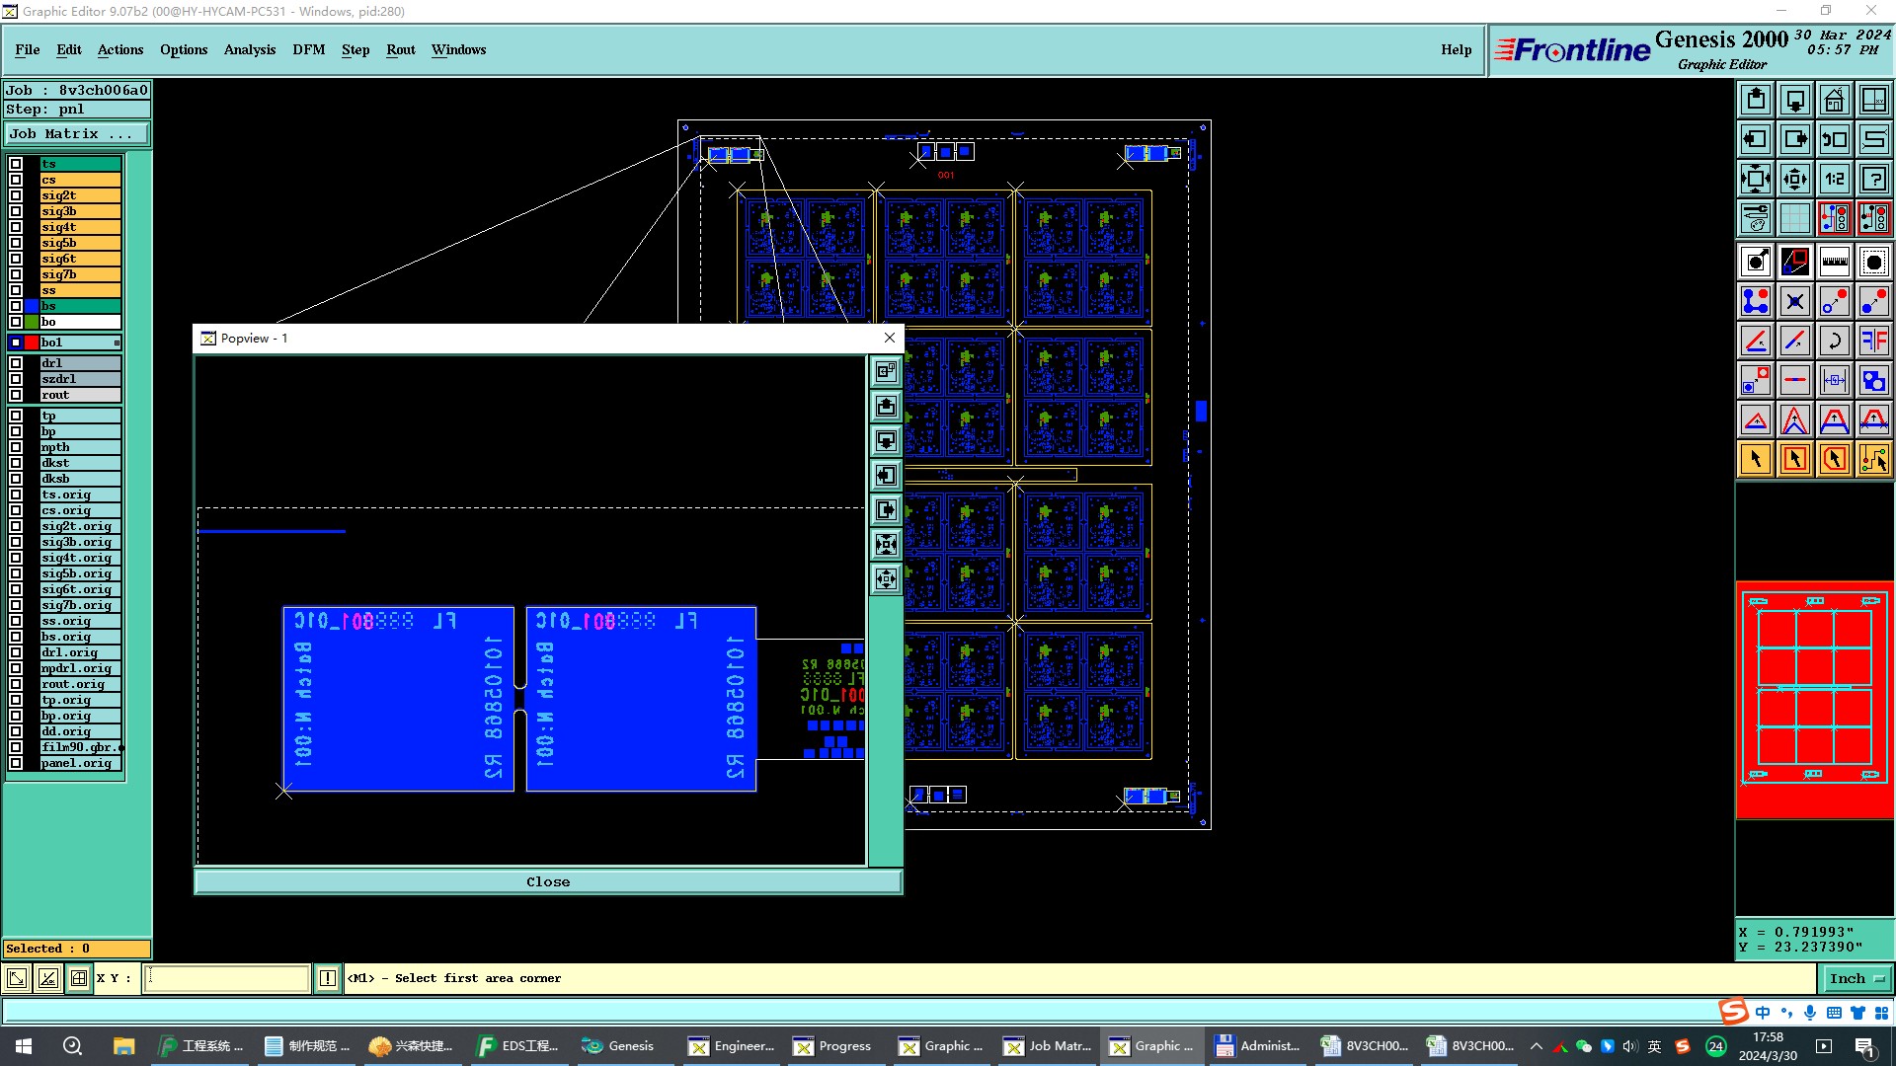The width and height of the screenshot is (1896, 1066).
Task: Open the Analysis menu
Action: (249, 49)
